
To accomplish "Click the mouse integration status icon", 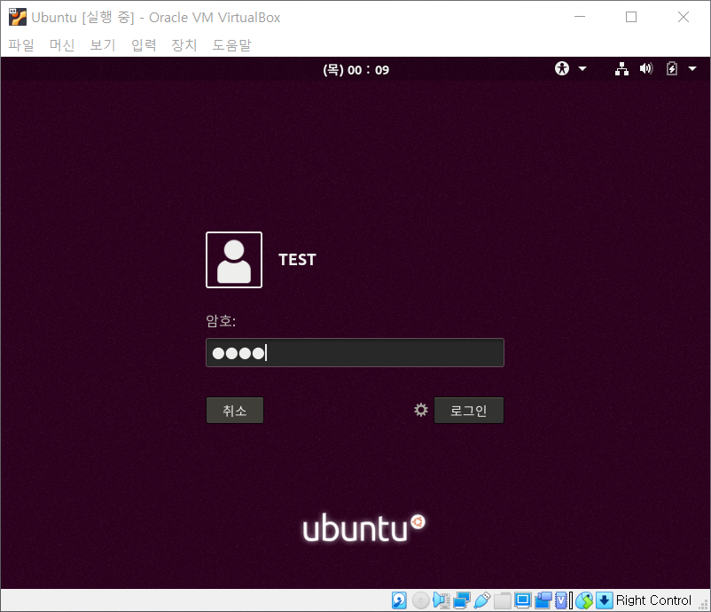I will coord(584,600).
